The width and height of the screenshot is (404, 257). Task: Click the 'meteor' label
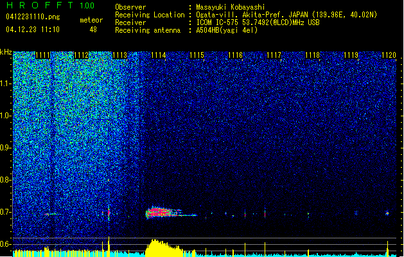[91, 20]
